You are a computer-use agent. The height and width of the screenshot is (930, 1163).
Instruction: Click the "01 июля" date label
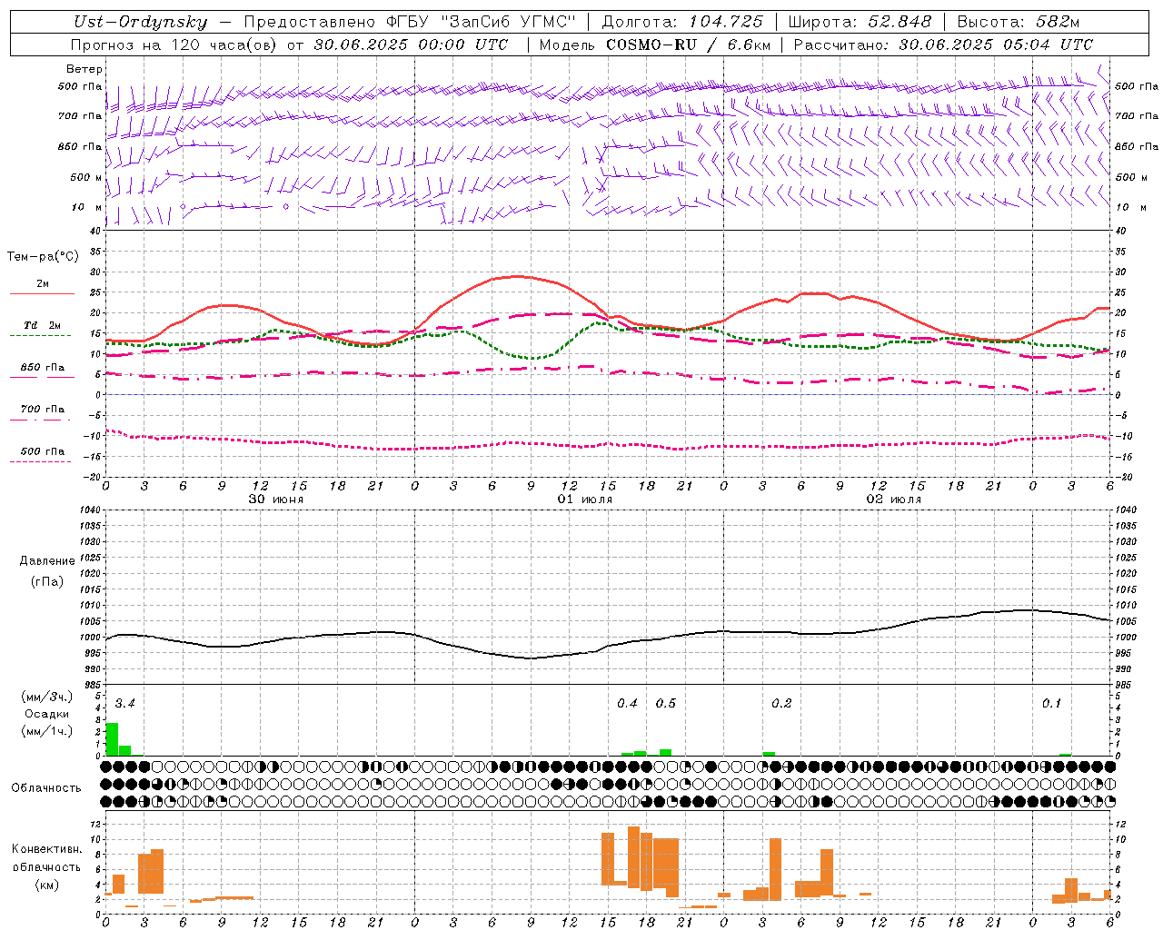(x=585, y=500)
